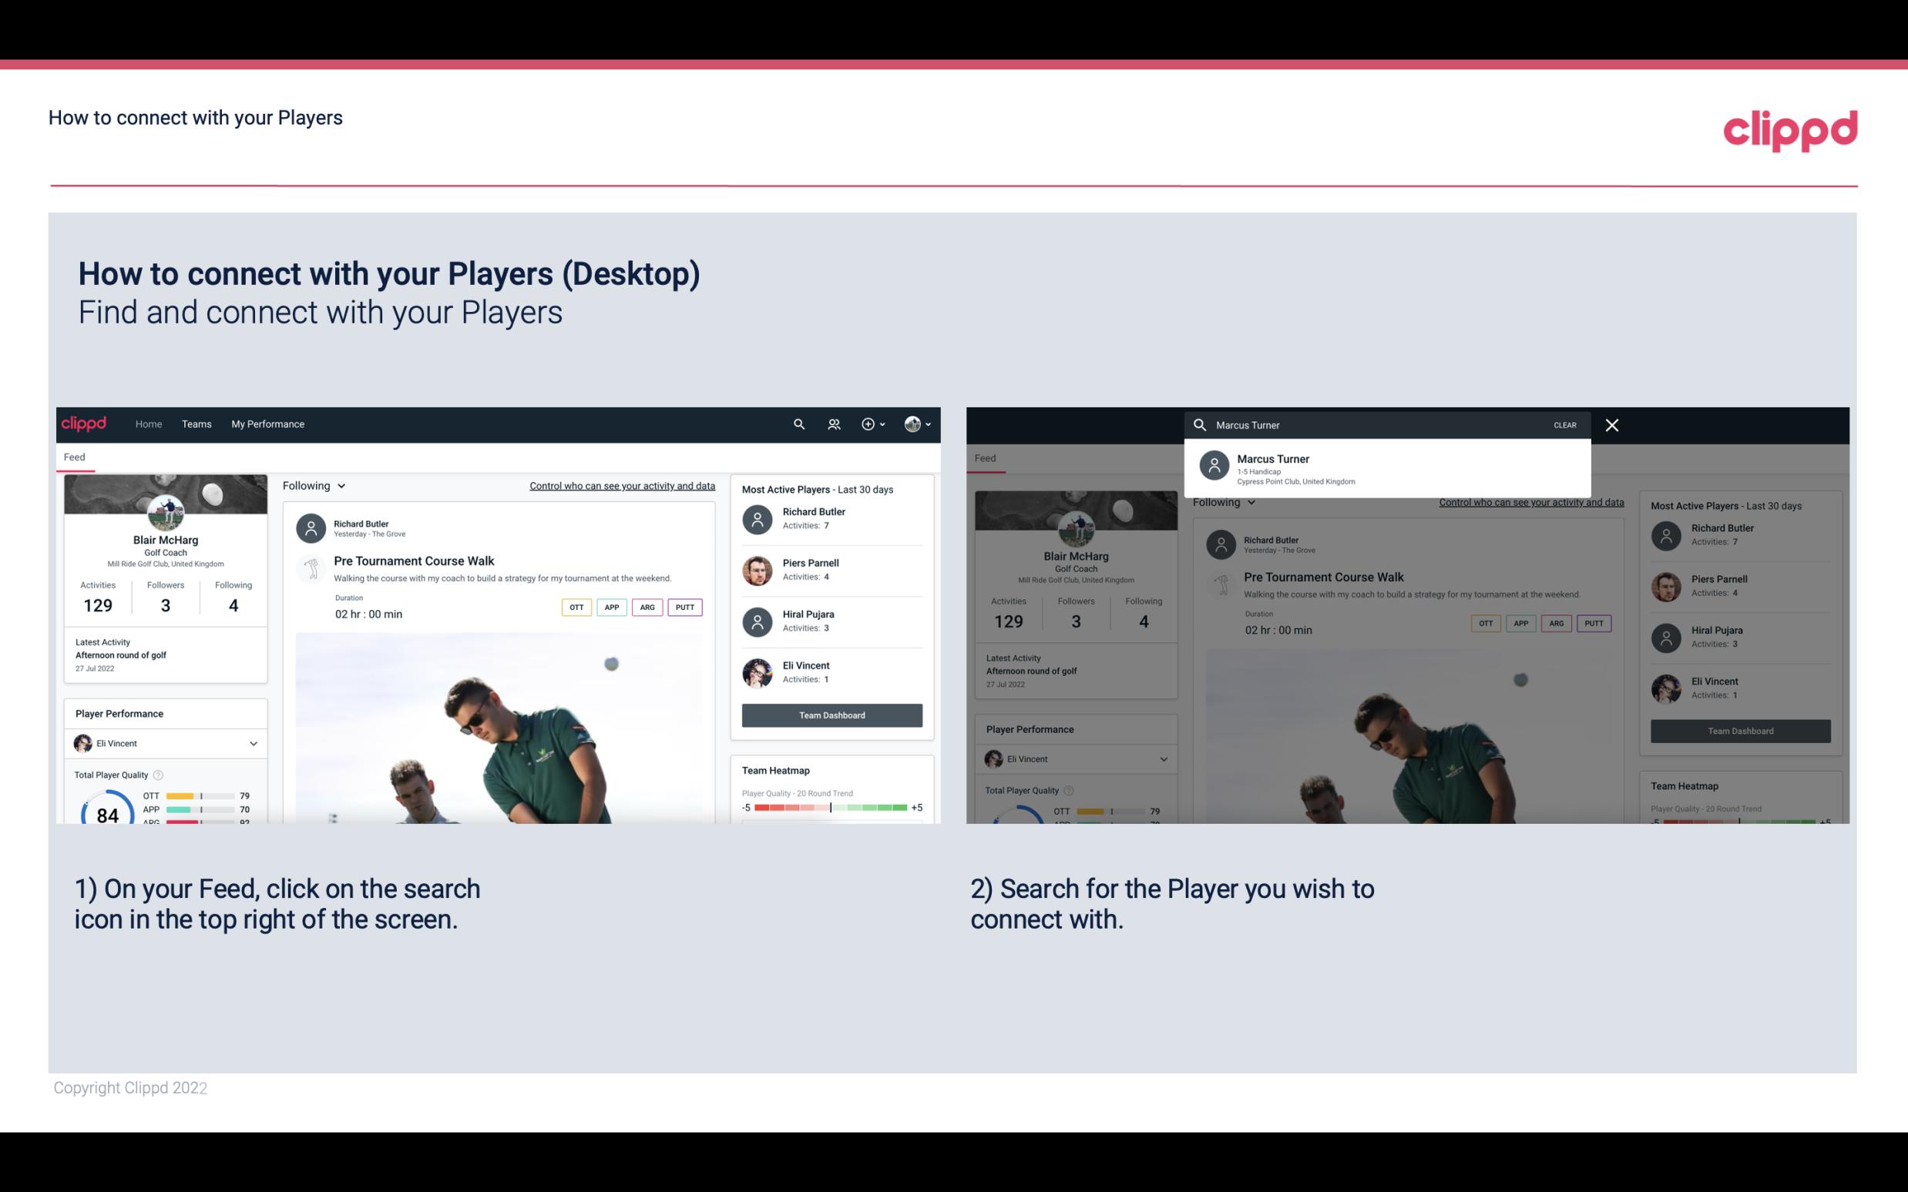Viewport: 1908px width, 1192px height.
Task: Click the Clippd search icon
Action: click(x=797, y=423)
